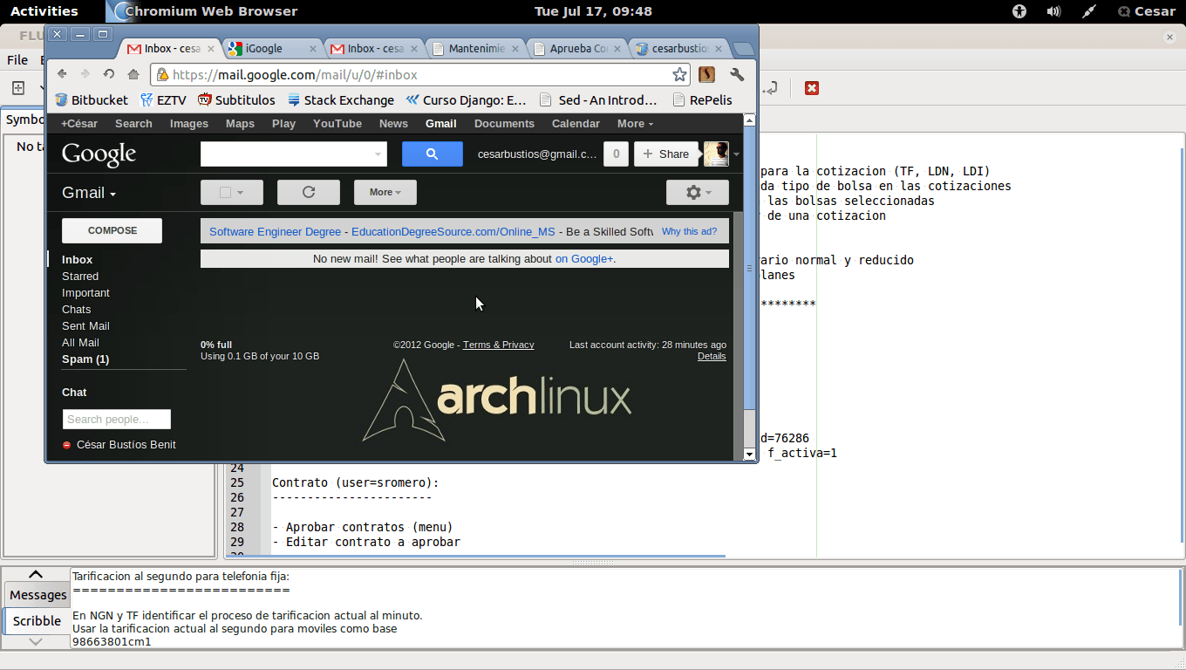Click the down chevron below Scribble tab
This screenshot has width=1186, height=670.
[36, 641]
